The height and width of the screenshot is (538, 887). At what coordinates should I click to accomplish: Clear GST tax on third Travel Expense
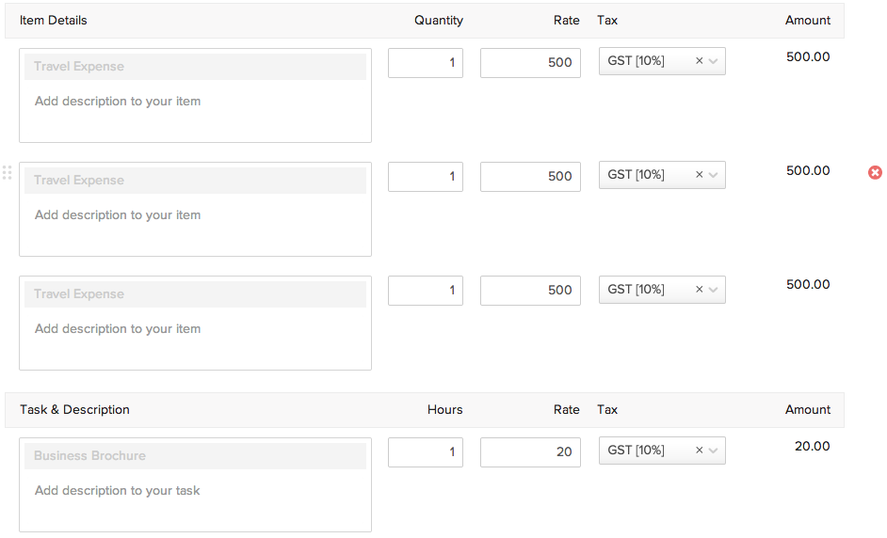click(x=699, y=290)
